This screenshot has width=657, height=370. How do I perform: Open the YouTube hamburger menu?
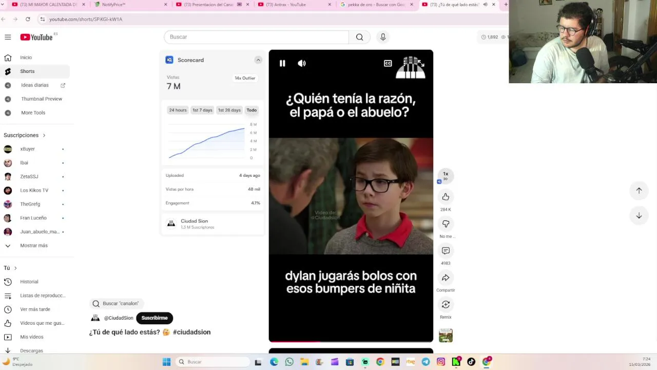(x=8, y=37)
